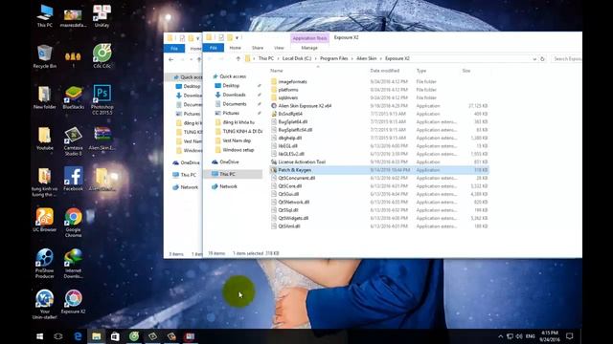Select the Qt5Widgets.dll file
Image resolution: width=613 pixels, height=344 pixels.
coord(293,218)
